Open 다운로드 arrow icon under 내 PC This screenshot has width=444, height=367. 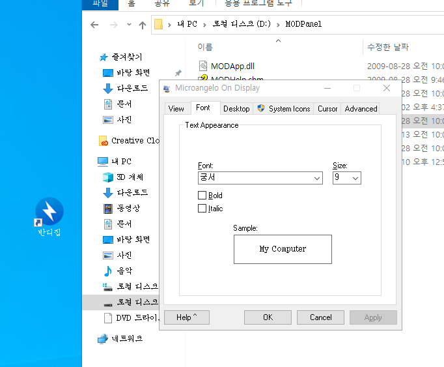(x=108, y=192)
